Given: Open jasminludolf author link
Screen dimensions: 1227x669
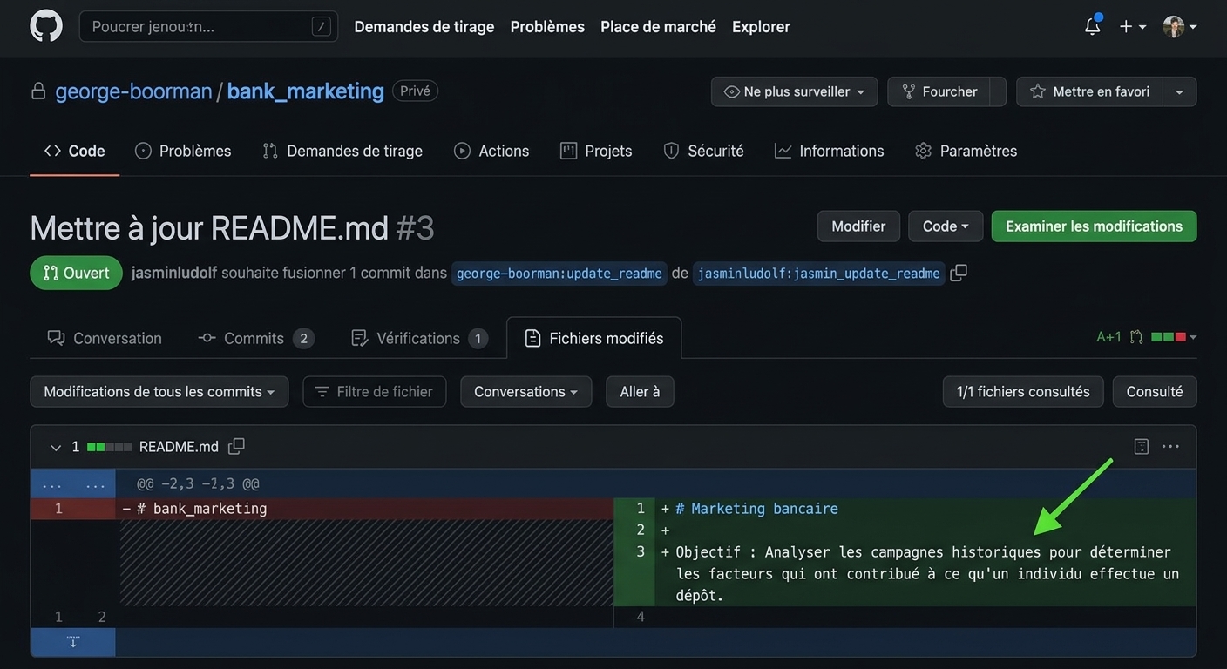Looking at the screenshot, I should (174, 273).
